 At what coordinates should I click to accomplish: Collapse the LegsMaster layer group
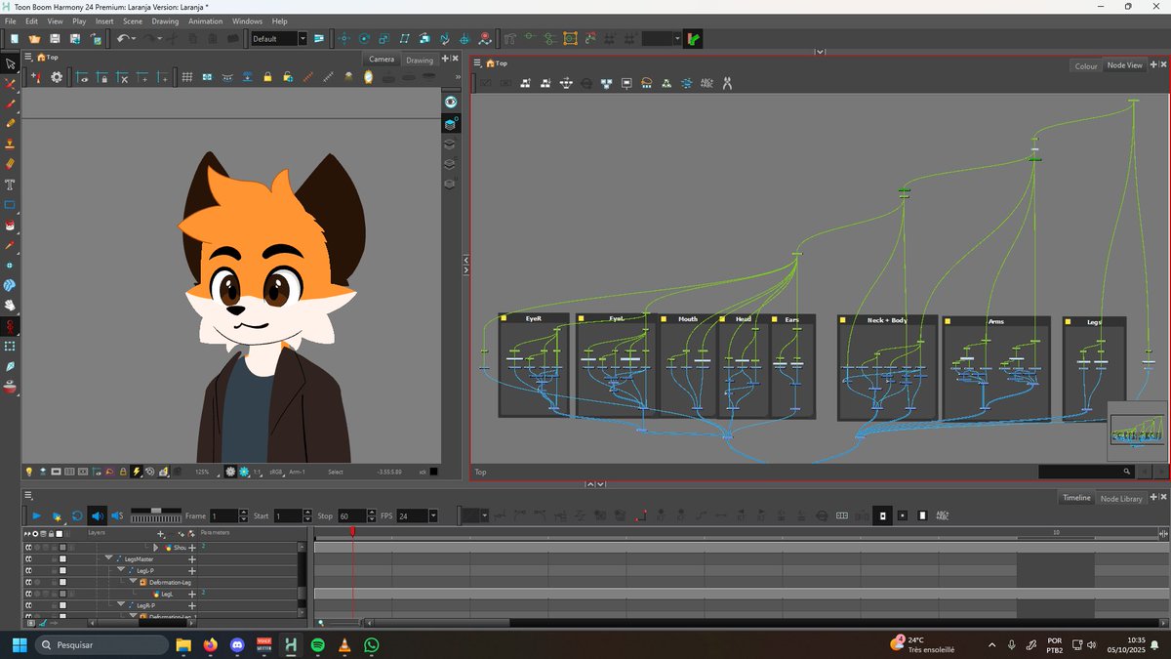(x=109, y=559)
